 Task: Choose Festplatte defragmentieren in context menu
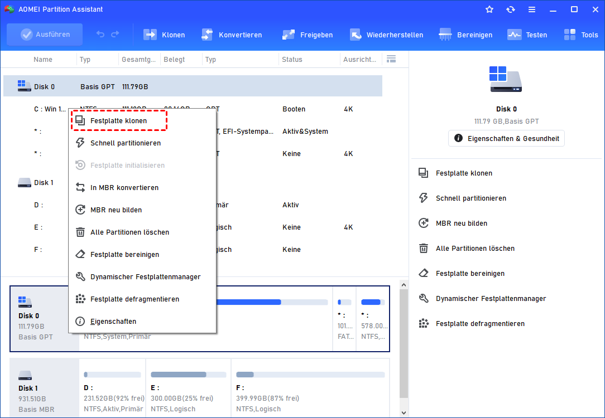pos(142,299)
